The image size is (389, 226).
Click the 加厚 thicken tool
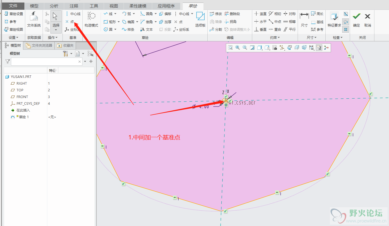pyautogui.click(x=165, y=22)
